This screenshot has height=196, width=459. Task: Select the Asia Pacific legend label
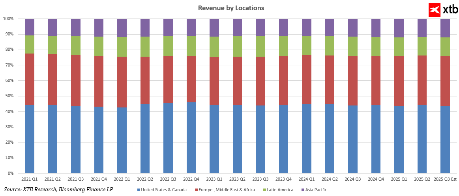tap(316, 190)
